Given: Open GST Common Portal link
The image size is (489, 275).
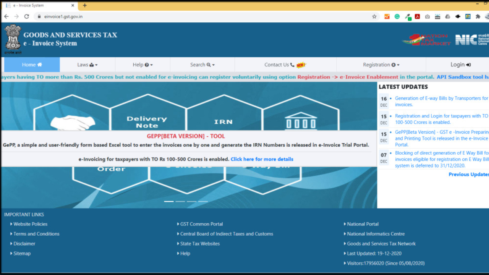Looking at the screenshot, I should click(x=202, y=224).
